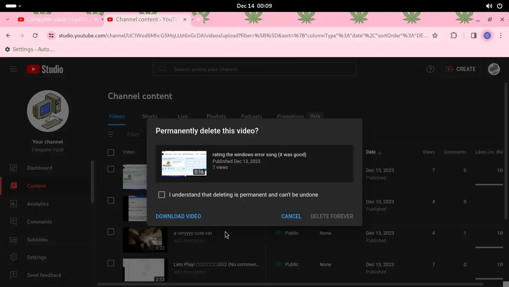Switch to the 'Computer Vault - YouTube' tab
The width and height of the screenshot is (509, 287).
pyautogui.click(x=57, y=19)
